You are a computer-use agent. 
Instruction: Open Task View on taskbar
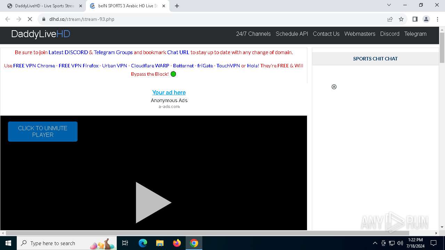point(125,243)
